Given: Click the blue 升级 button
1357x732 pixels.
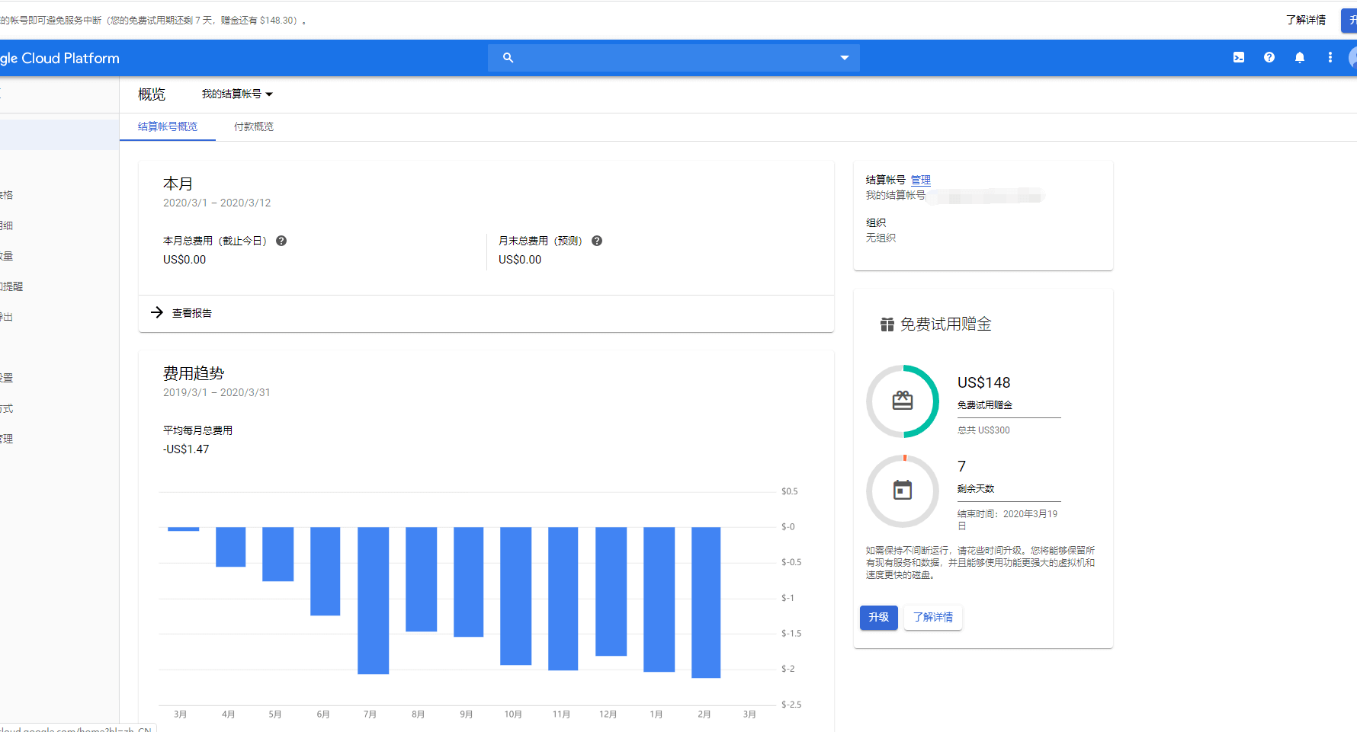Looking at the screenshot, I should 878,617.
